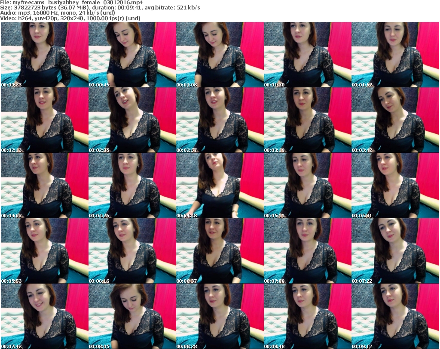Select the frame stamped 00:07:22
440x349 pixels.
[395, 251]
